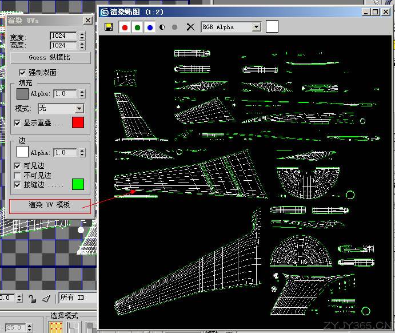Click the padlock lock selection icon
The height and width of the screenshot is (333, 395).
pyautogui.click(x=33, y=298)
